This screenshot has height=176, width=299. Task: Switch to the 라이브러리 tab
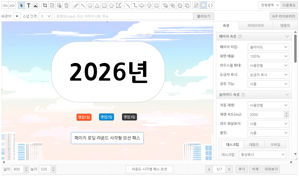coord(255,25)
